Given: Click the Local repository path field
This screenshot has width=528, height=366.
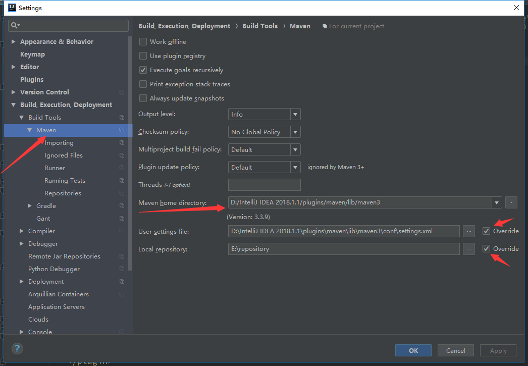Looking at the screenshot, I should 344,249.
